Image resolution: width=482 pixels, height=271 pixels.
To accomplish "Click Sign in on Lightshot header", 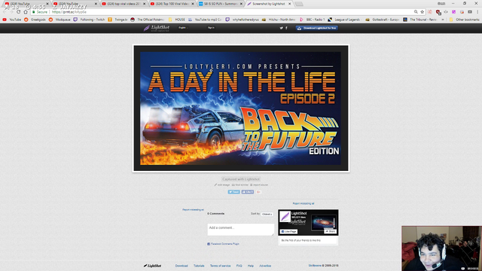I will coord(211,28).
